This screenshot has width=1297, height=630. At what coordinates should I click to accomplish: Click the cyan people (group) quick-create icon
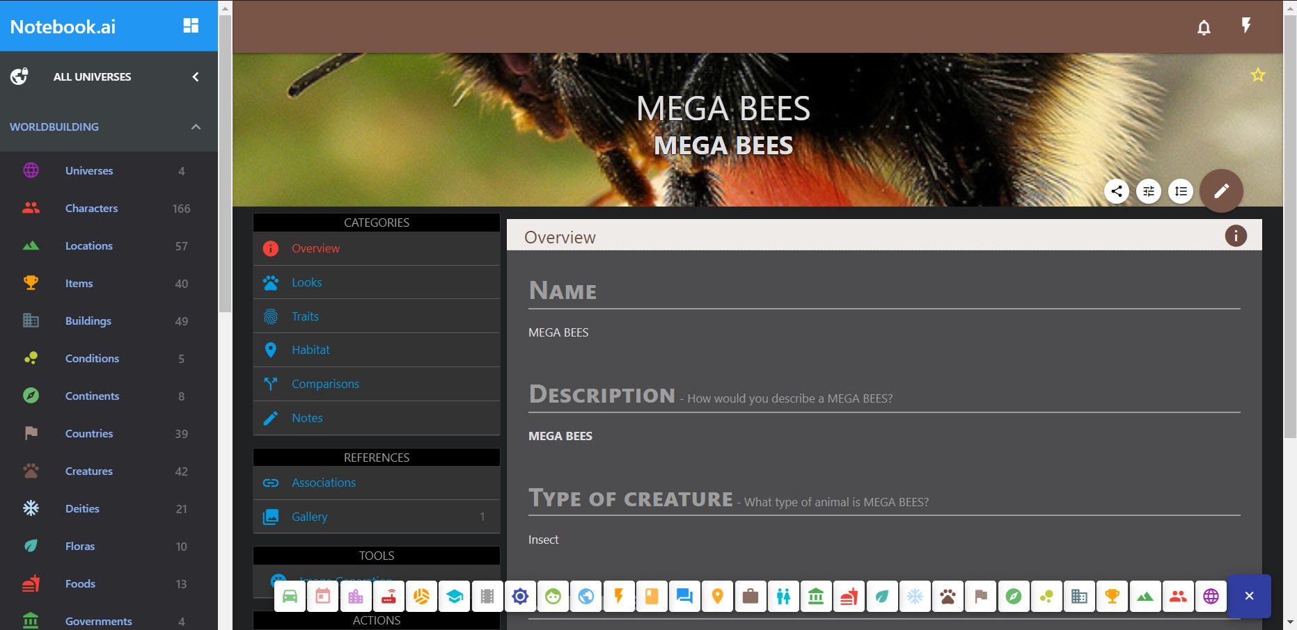click(783, 597)
